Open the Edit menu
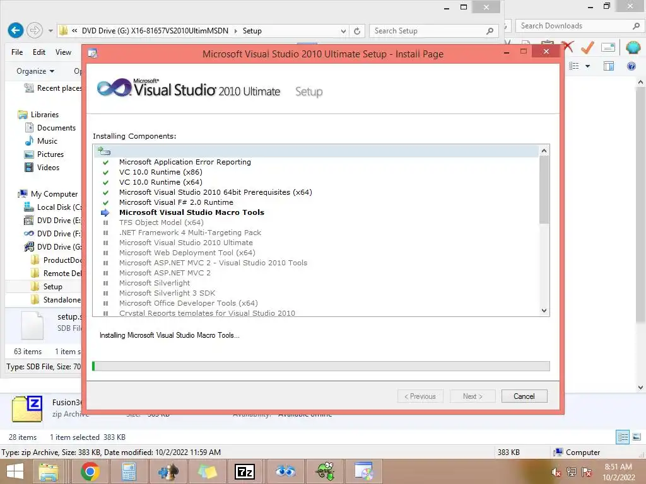The image size is (646, 484). click(x=39, y=52)
